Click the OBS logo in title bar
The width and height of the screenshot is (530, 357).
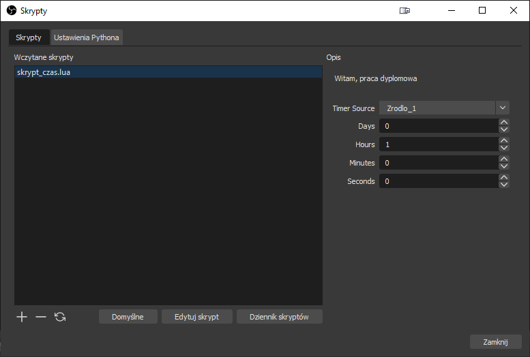[x=12, y=10]
